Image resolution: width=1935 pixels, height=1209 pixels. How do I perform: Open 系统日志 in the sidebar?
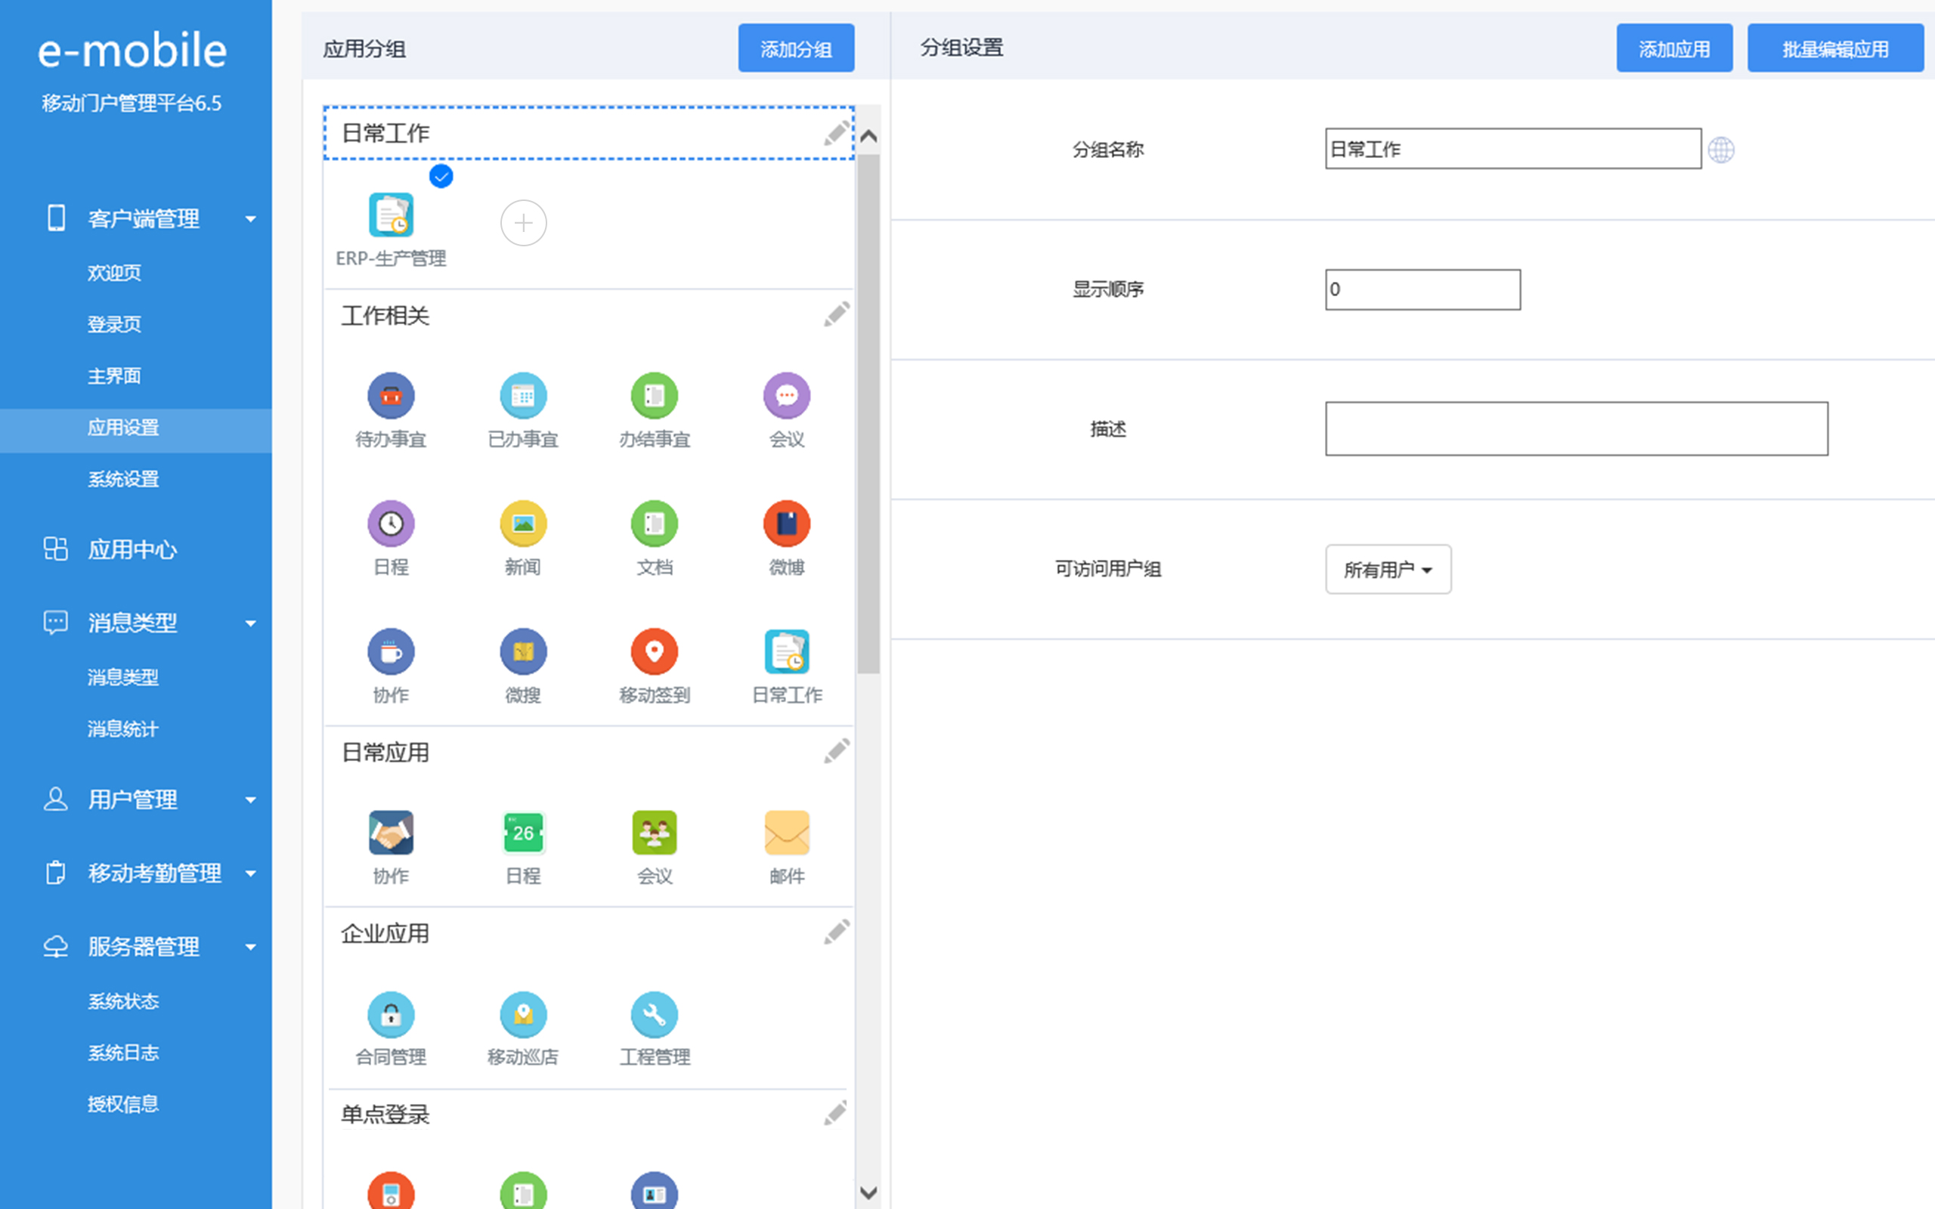123,1053
